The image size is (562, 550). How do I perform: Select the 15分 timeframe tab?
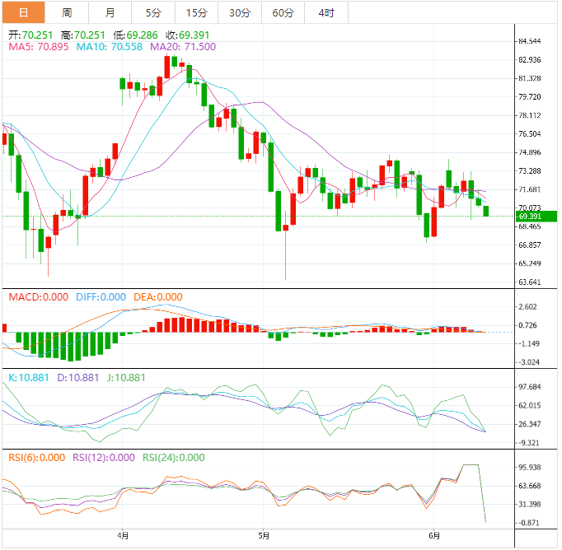(x=197, y=12)
